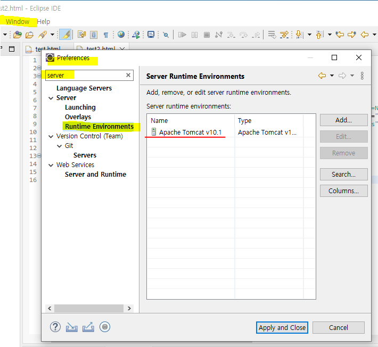Open Next Annotation dropdown arrow
The width and height of the screenshot is (378, 347).
click(x=309, y=35)
